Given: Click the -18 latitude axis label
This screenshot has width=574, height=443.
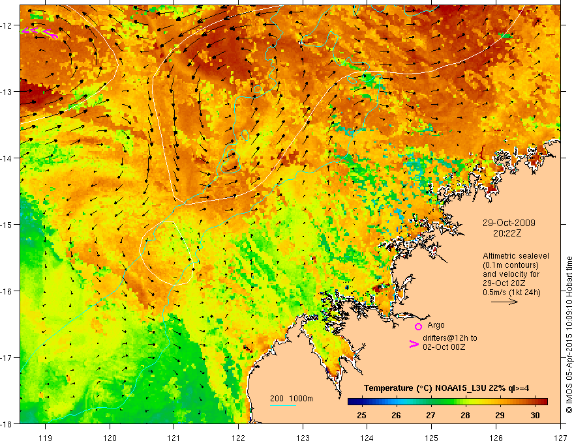Looking at the screenshot, I should (7, 423).
